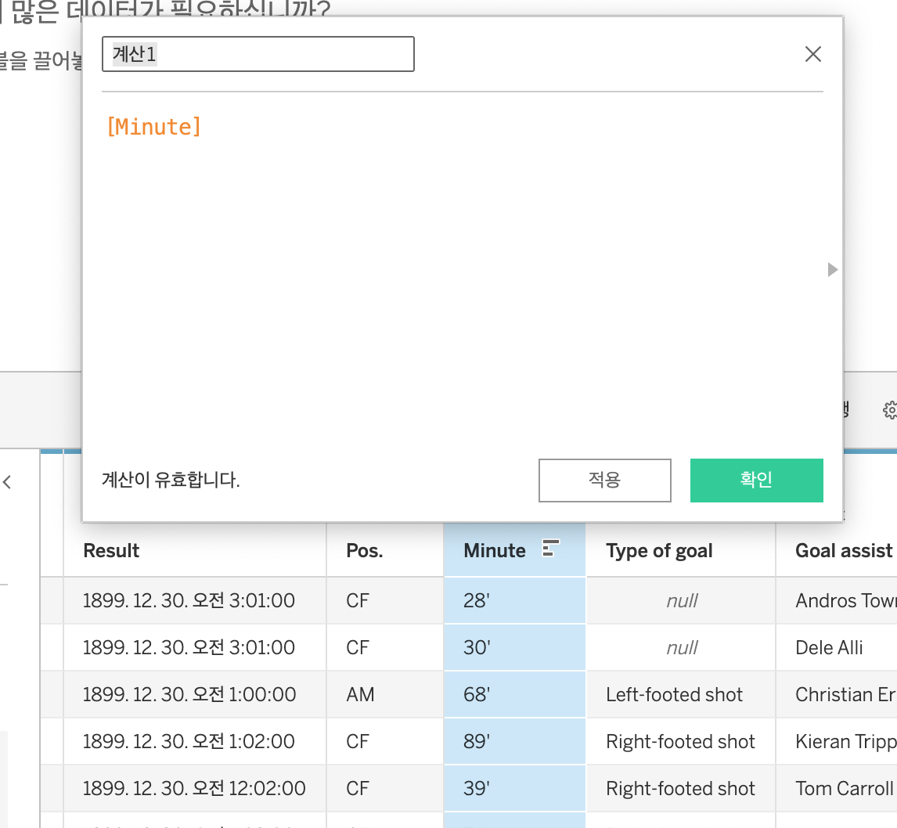
Task: Click the Left-footed shot cell
Action: click(674, 694)
